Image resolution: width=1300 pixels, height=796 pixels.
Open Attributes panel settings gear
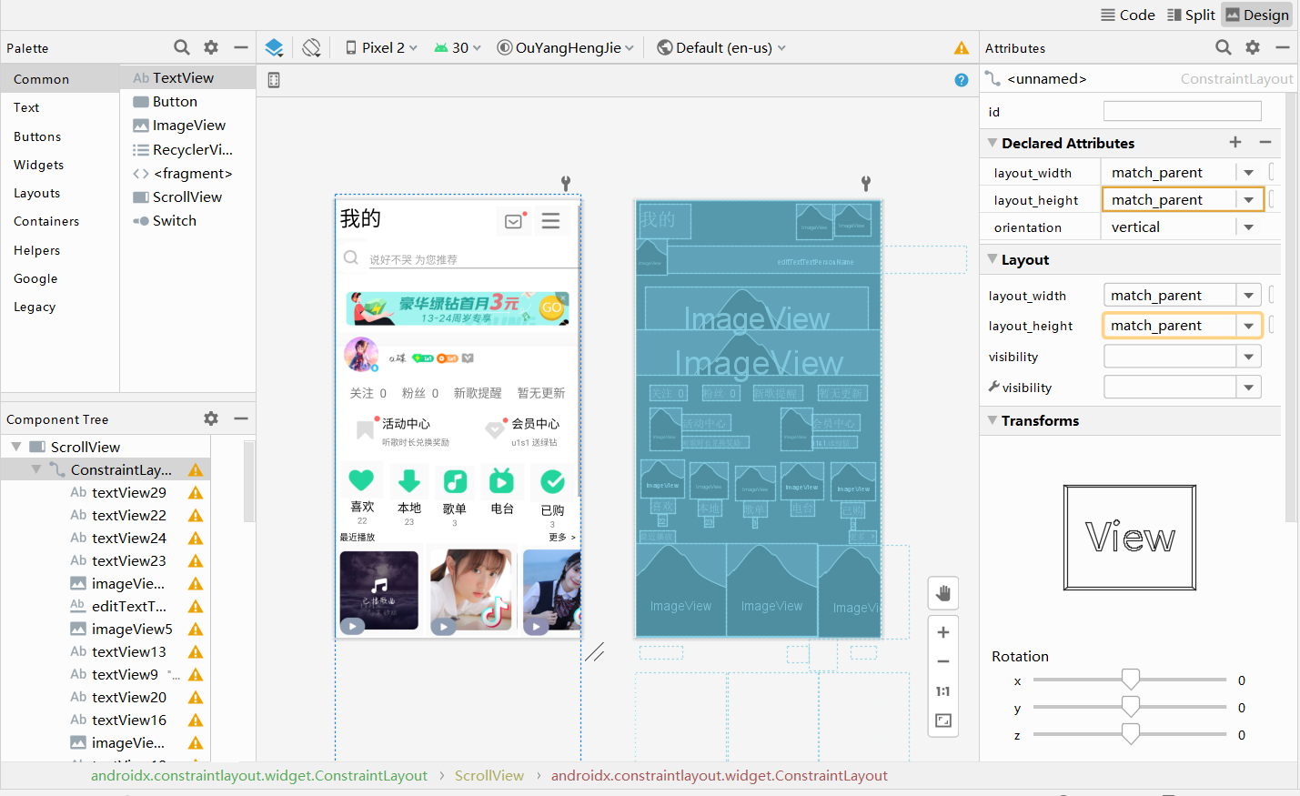tap(1253, 47)
